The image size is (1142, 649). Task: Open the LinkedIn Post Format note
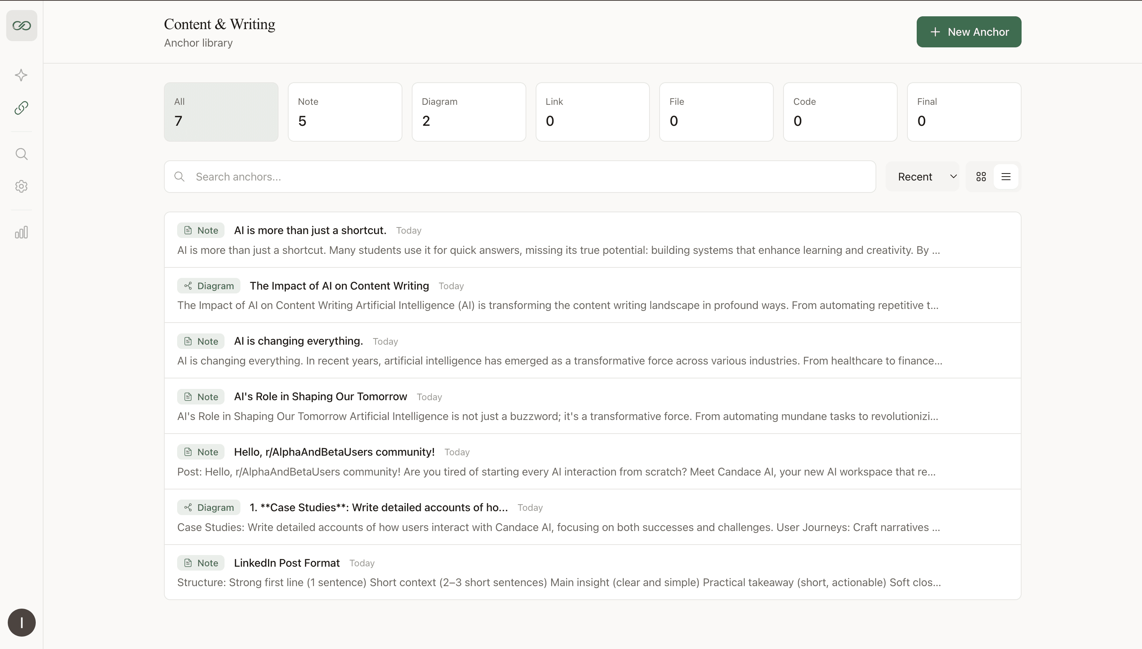(x=287, y=563)
